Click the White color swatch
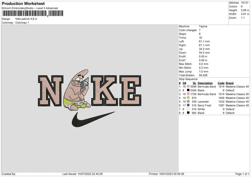Image resolution: width=251 pixels, height=177 pixels. click(x=188, y=109)
